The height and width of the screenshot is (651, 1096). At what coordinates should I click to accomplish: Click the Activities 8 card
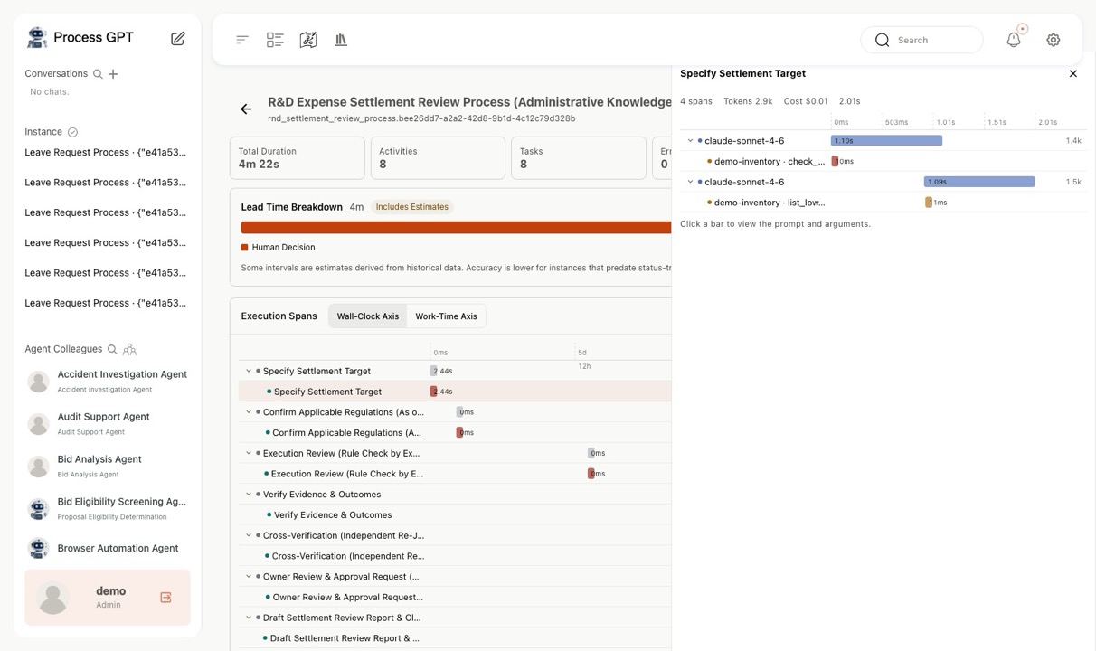click(438, 158)
